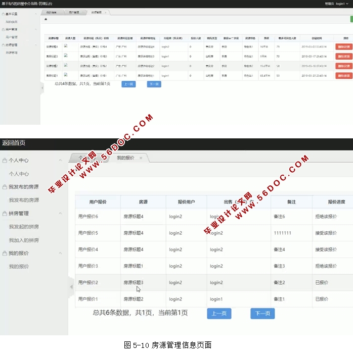Screen dimensions: 353x356
Task: Open 我加入的拼房 in sidebar
Action: coord(24,240)
